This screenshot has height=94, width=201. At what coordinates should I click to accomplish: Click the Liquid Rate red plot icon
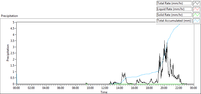(x=196, y=9)
